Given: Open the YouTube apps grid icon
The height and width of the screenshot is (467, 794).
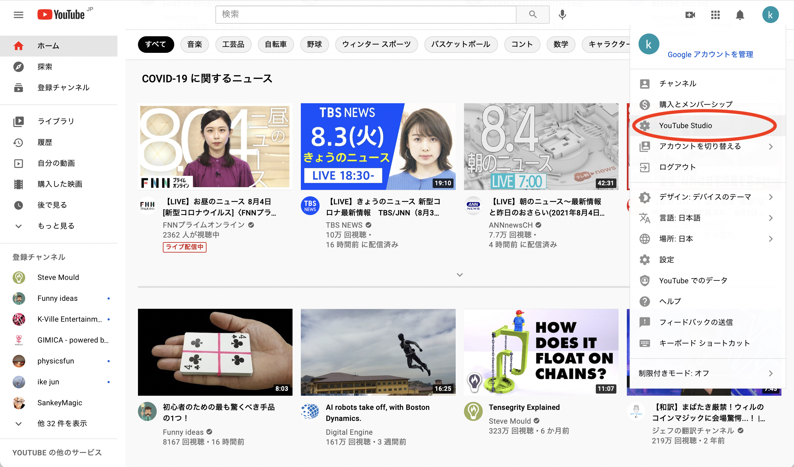Looking at the screenshot, I should click(x=716, y=14).
